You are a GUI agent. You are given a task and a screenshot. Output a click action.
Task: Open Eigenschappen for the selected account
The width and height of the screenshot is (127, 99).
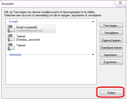point(111,40)
